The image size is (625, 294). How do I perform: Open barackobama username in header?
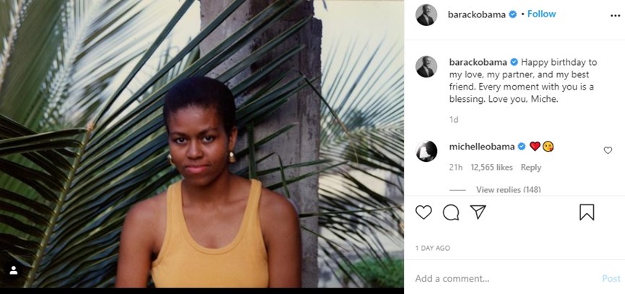[478, 14]
